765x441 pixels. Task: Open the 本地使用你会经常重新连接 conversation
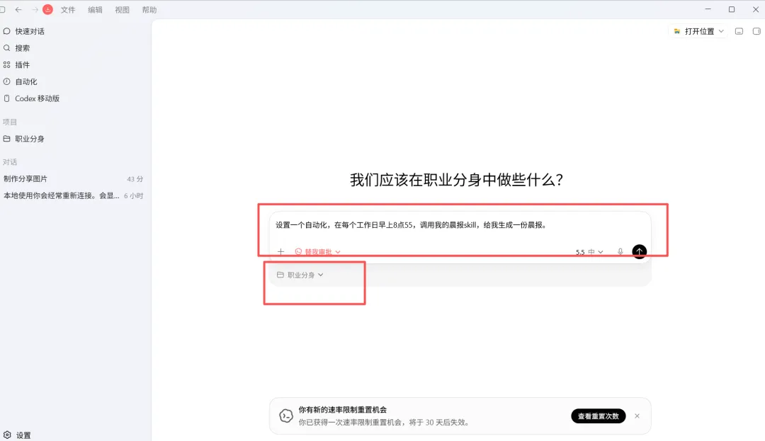[x=73, y=195]
